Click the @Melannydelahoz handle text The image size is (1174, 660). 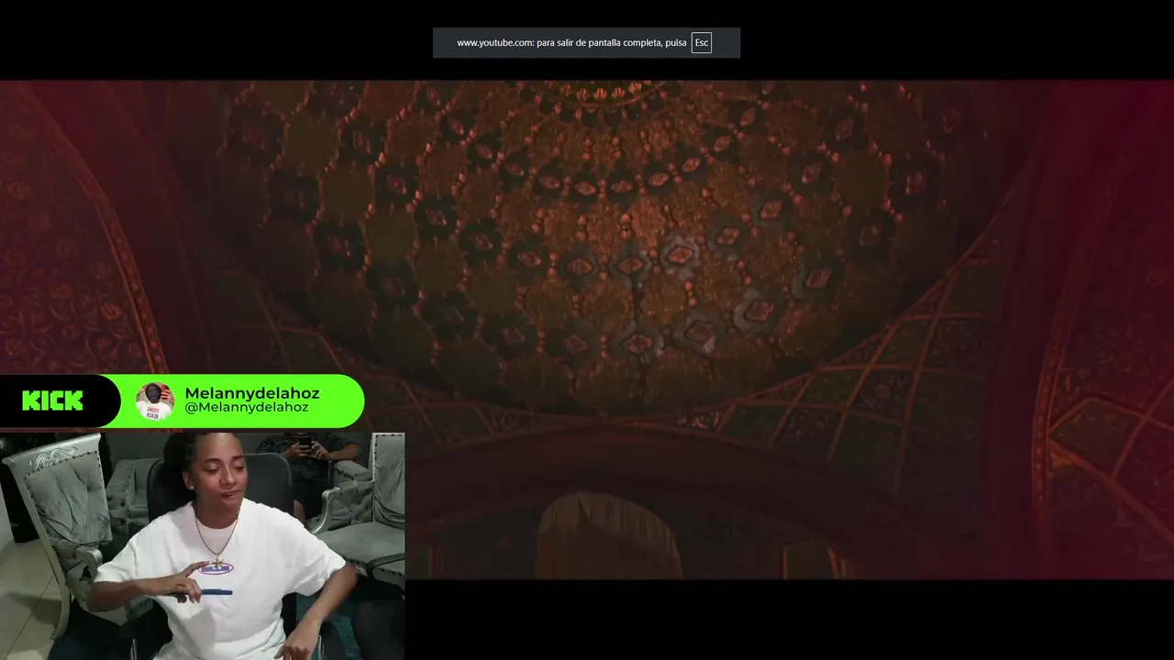click(x=247, y=408)
